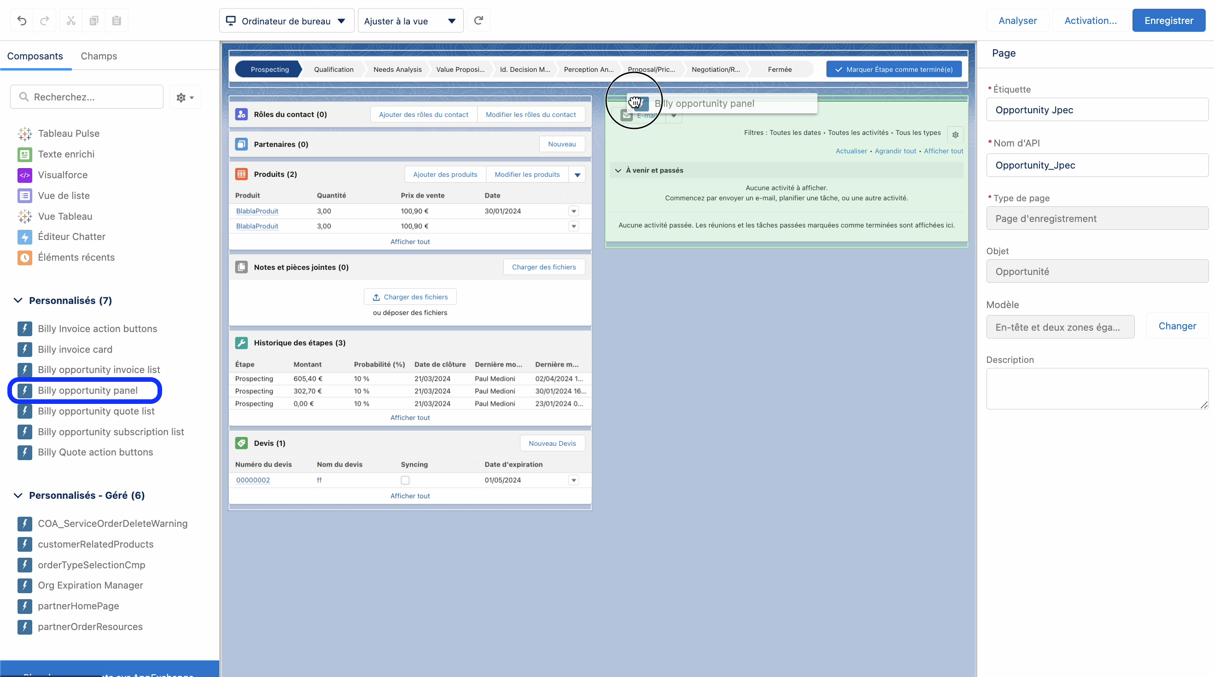This screenshot has width=1214, height=677.
Task: Click the Billy Invoice action buttons icon
Action: 24,329
